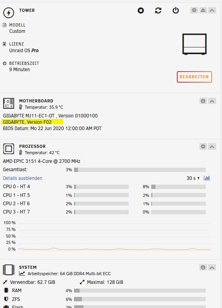Toggle the CPU graph chart icon
Image resolution: width=222 pixels, height=308 pixels.
(207, 178)
